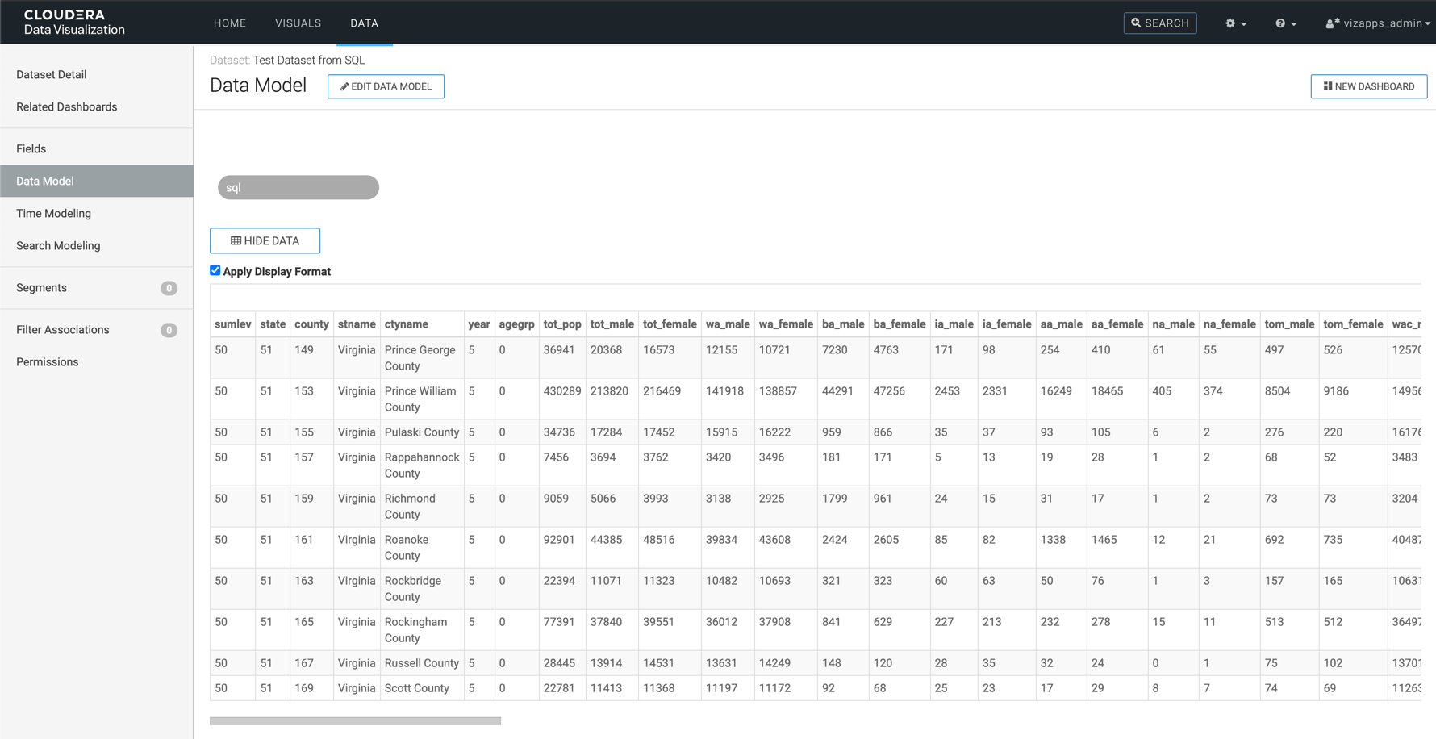Select the sql table node
The image size is (1436, 739).
tap(298, 187)
